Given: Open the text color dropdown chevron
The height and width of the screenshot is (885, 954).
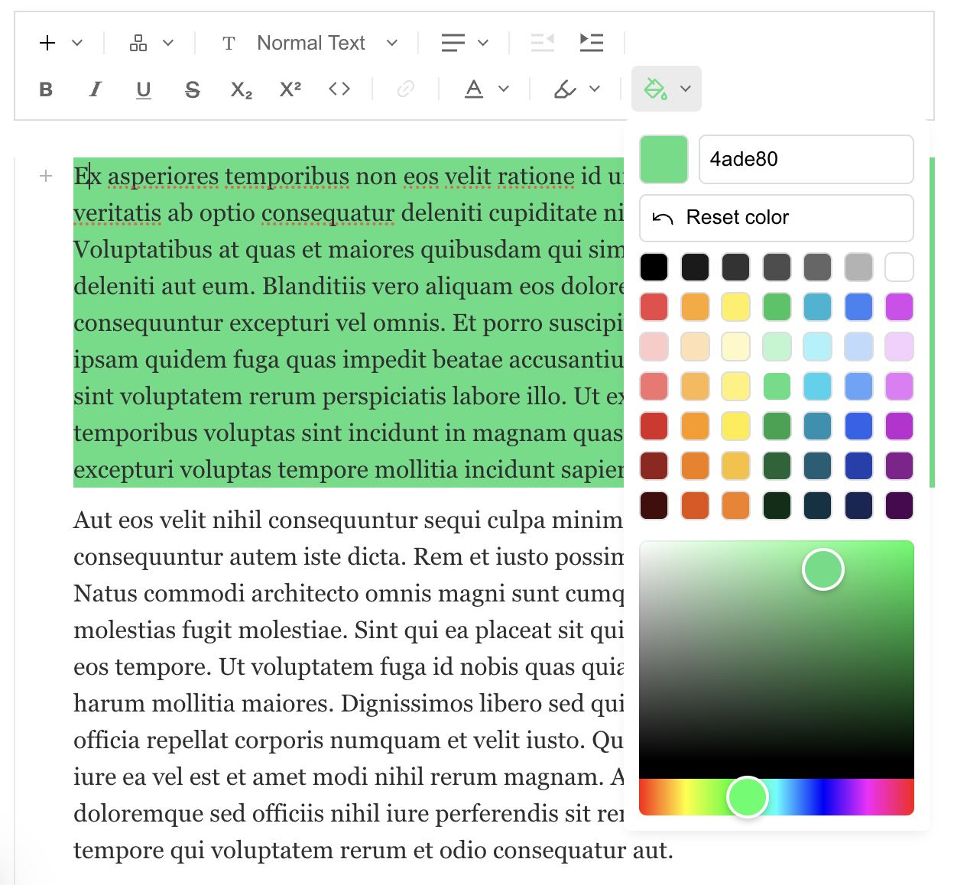Looking at the screenshot, I should (504, 89).
